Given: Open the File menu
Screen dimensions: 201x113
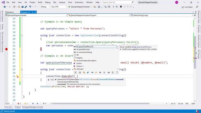Looking at the screenshot, I should point(8,2).
